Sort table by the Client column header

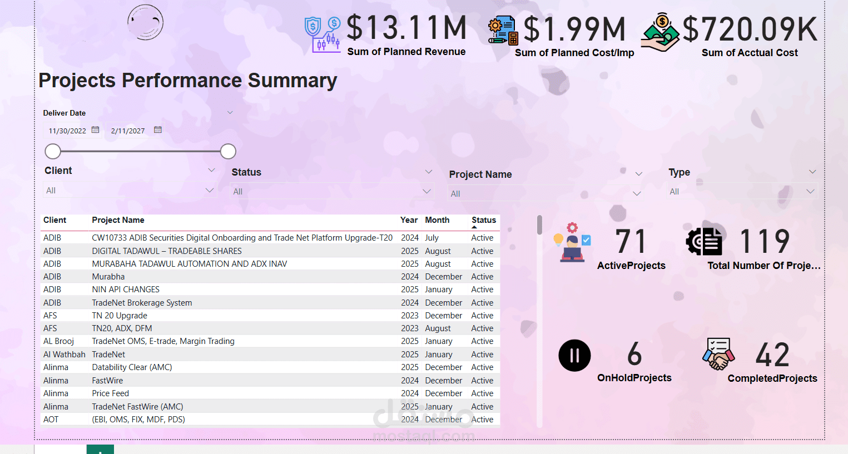coord(54,220)
